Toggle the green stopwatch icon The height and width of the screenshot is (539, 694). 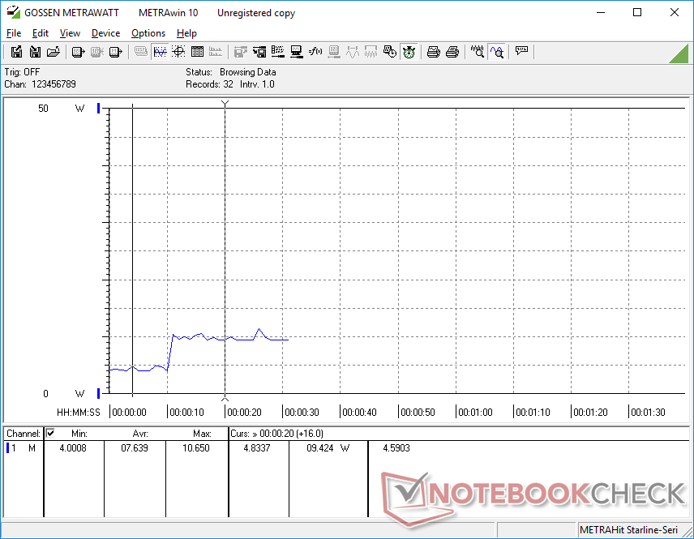coord(409,52)
